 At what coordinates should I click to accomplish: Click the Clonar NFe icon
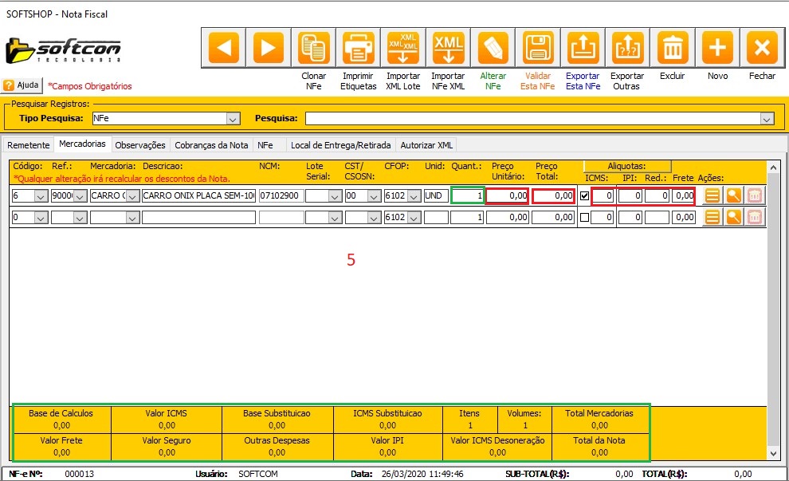coord(313,49)
